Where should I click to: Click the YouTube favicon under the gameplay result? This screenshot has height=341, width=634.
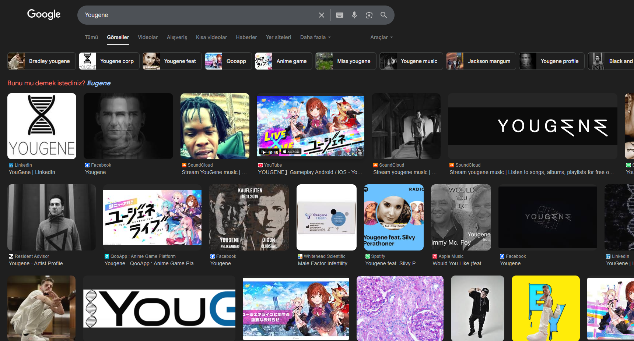260,165
